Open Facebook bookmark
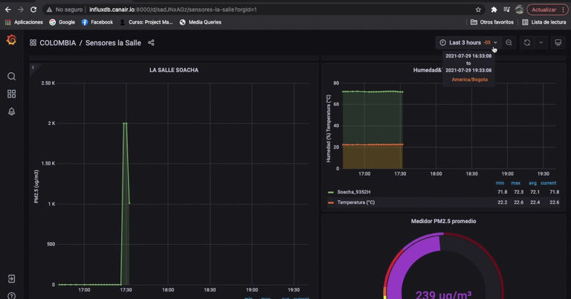The image size is (571, 299). click(x=97, y=22)
